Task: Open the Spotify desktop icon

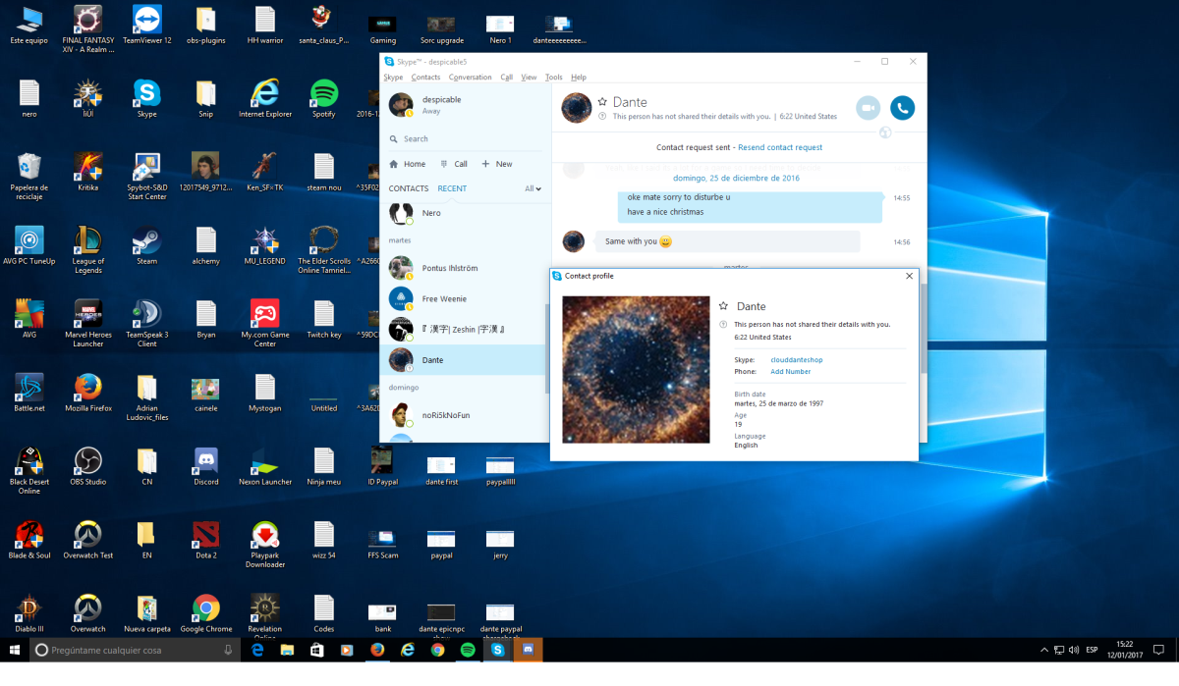Action: 324,98
